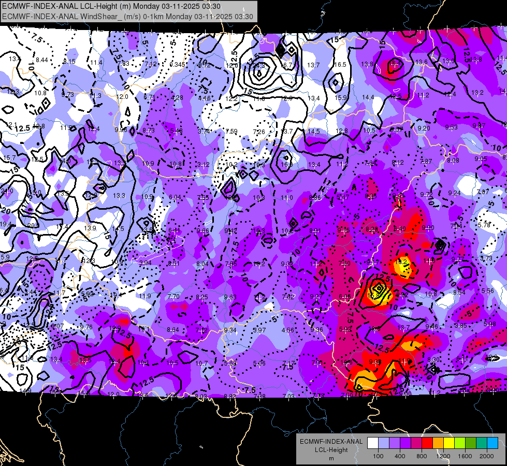Click the wind shear value 5.06
This screenshot has width=507, height=466.
tap(259, 363)
